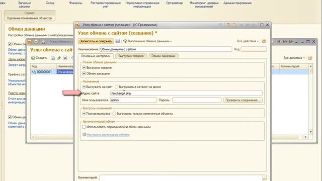This screenshot has height=181, width=322.
Task: Open small arrow menu right of M-
Action: point(296,42)
